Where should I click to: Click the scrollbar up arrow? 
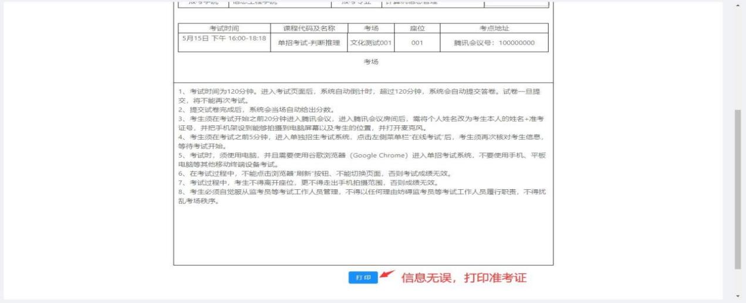pos(738,5)
